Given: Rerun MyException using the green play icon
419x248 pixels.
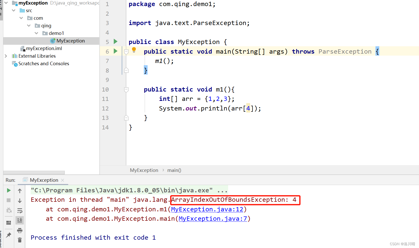Looking at the screenshot, I should (8, 190).
